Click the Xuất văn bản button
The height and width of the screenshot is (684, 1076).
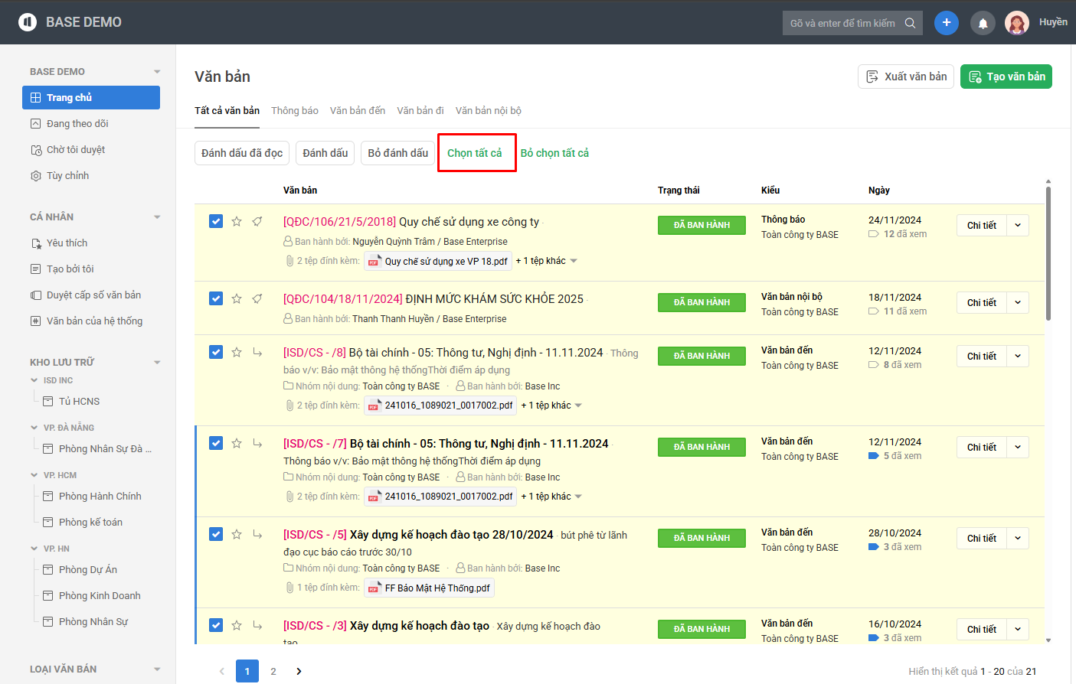pyautogui.click(x=906, y=77)
